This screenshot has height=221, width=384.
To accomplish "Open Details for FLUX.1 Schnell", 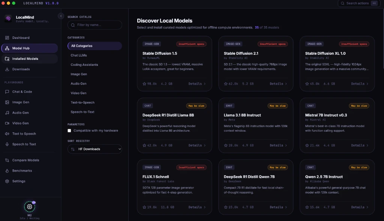I will pos(197,207).
